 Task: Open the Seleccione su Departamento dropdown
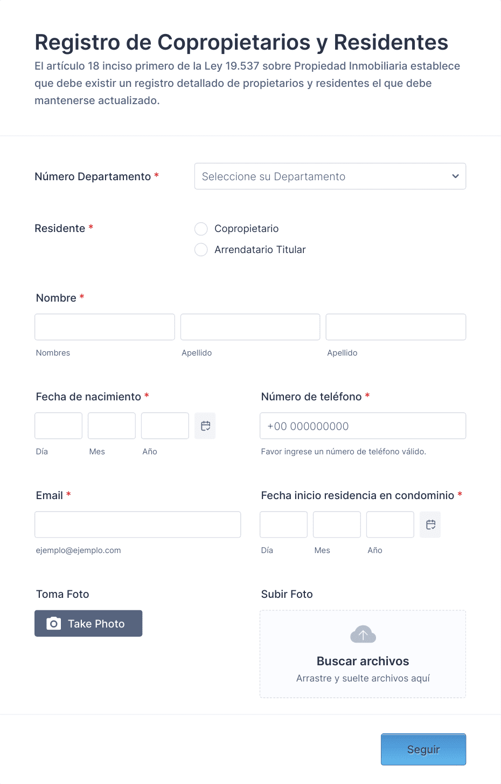(330, 176)
